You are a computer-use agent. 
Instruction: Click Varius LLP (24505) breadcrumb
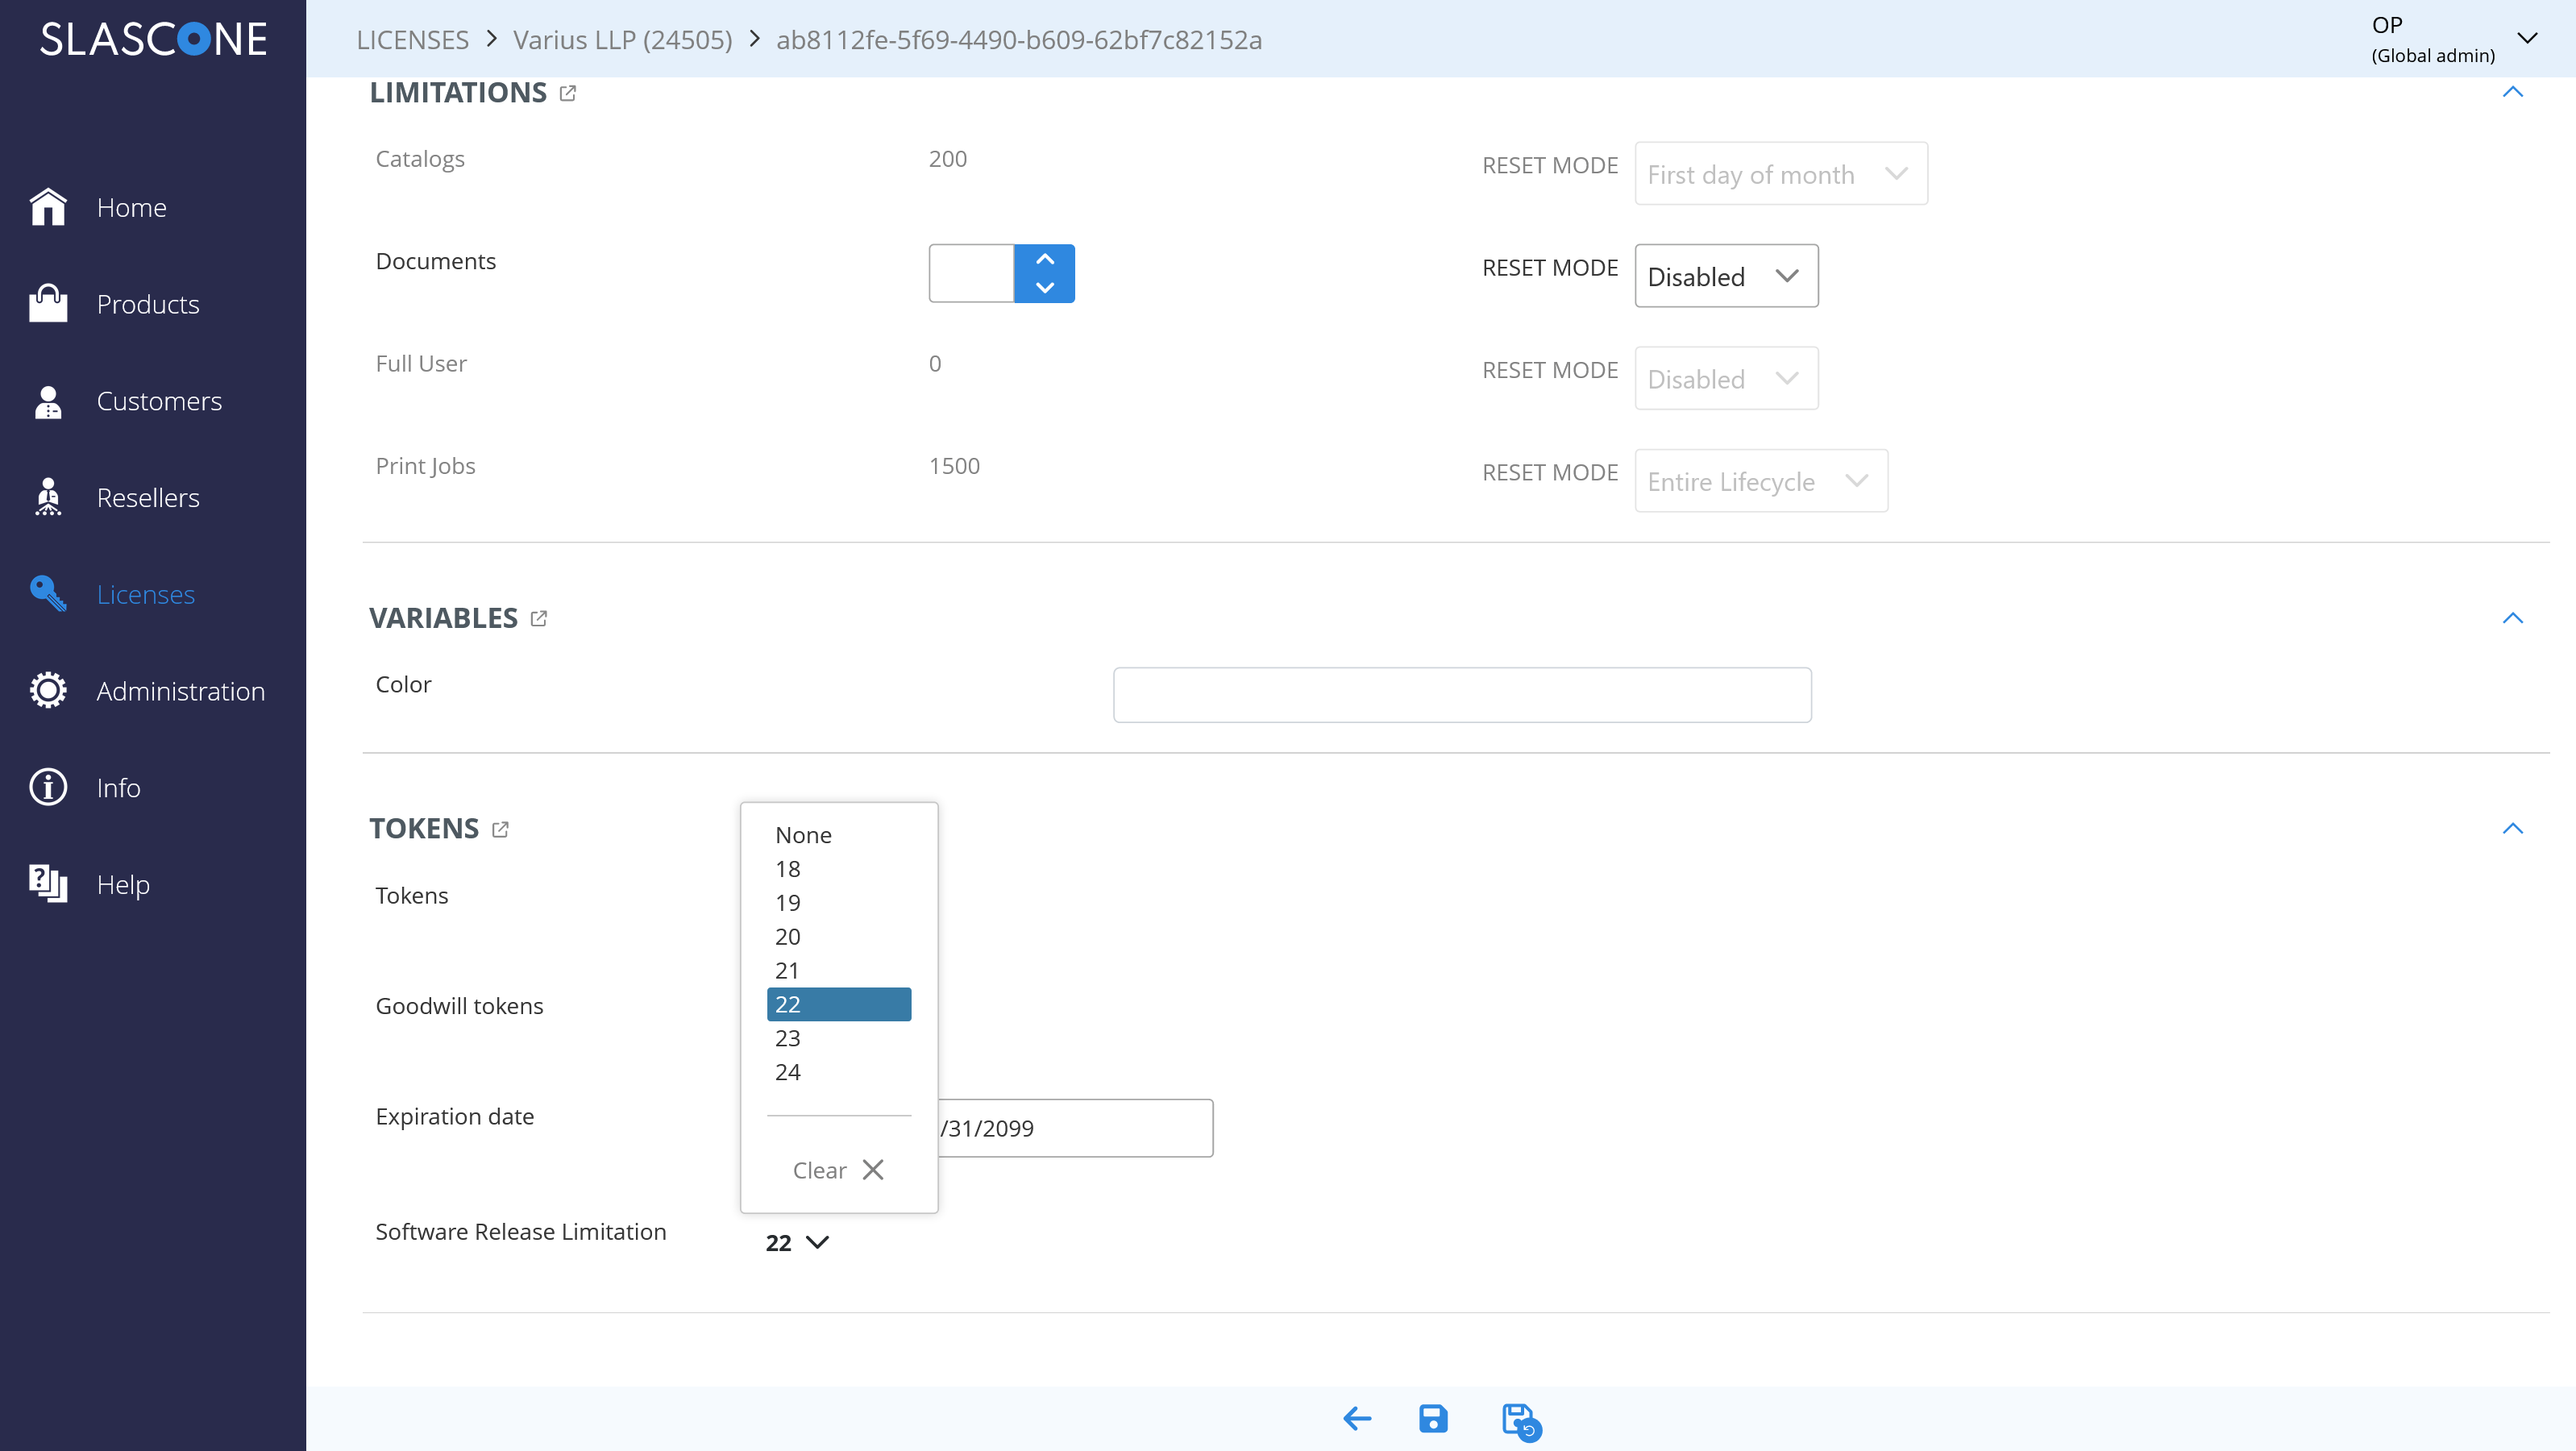click(622, 40)
